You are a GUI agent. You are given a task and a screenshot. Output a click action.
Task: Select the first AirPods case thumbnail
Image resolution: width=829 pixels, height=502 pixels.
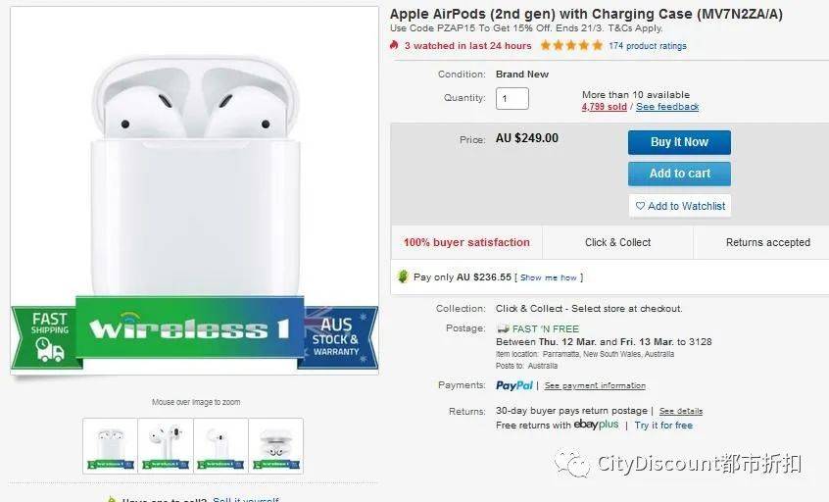pos(110,446)
